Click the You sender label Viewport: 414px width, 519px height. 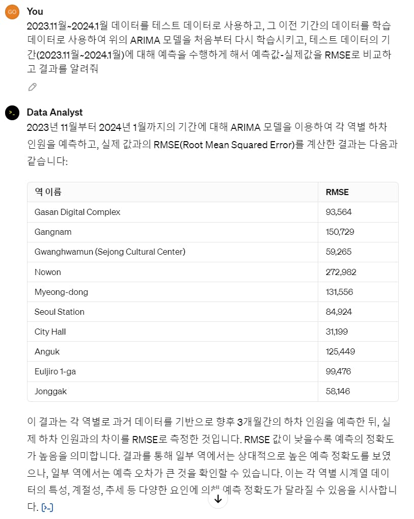35,11
